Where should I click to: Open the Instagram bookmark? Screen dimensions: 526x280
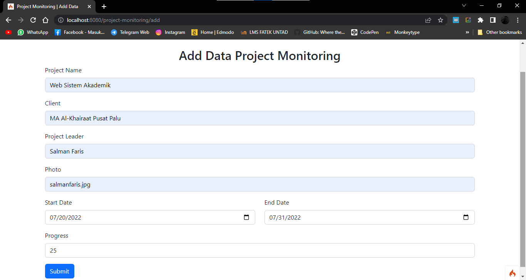point(171,32)
